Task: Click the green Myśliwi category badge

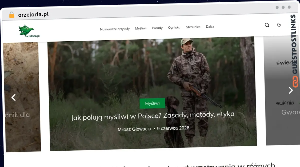Action: (152, 103)
